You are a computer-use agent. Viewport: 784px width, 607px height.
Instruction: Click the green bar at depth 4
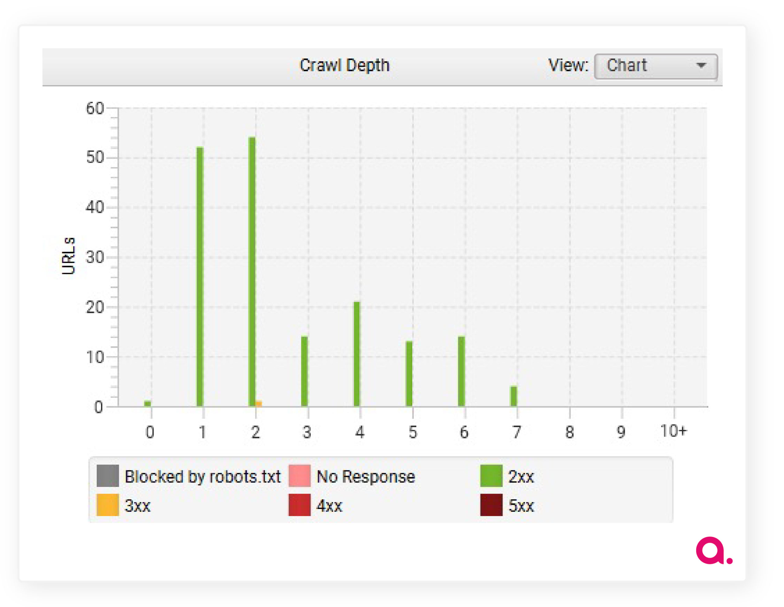click(356, 354)
